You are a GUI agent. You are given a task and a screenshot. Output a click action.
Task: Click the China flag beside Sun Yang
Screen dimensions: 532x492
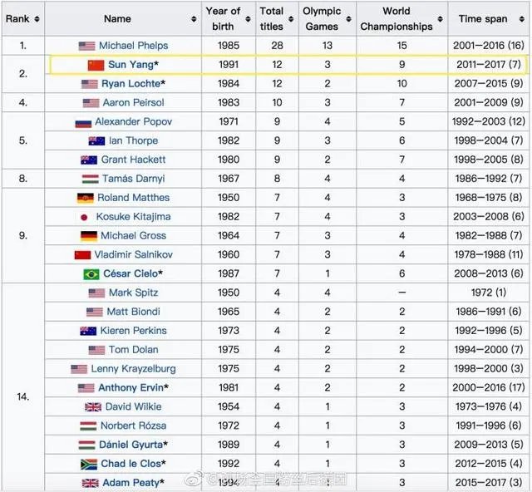[96, 65]
